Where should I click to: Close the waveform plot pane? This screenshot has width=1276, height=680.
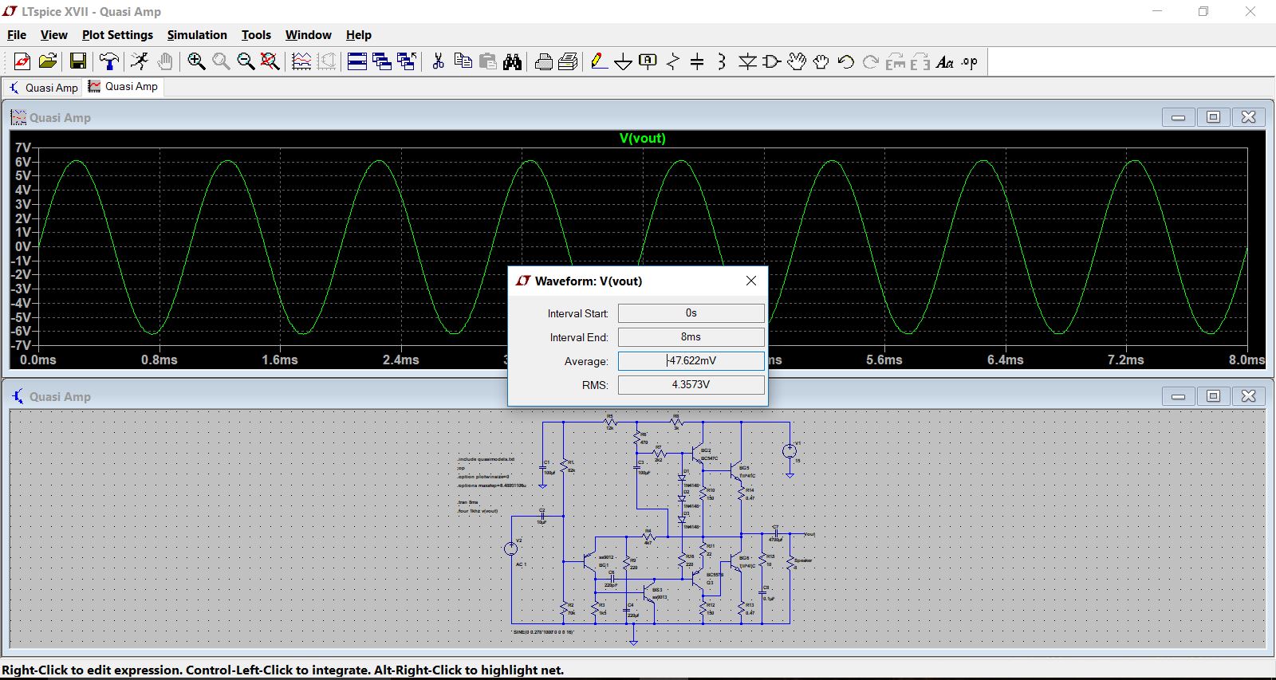1249,117
